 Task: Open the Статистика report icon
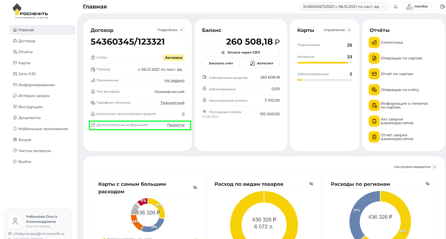(x=374, y=42)
